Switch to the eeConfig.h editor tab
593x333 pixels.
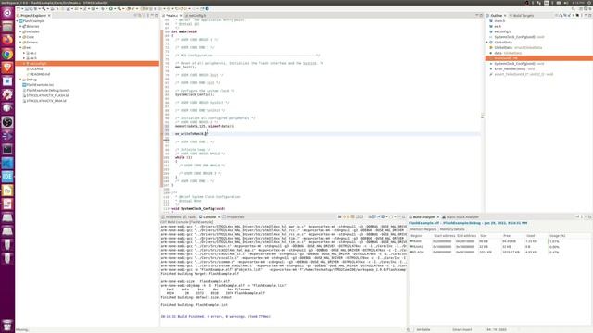[196, 16]
